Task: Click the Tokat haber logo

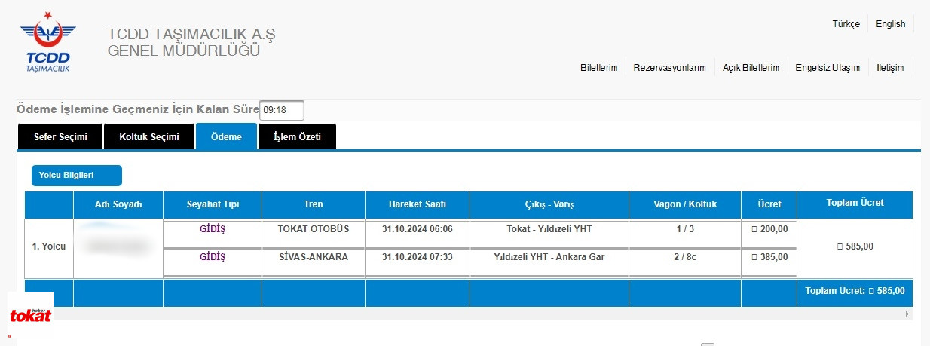Action: 30,313
